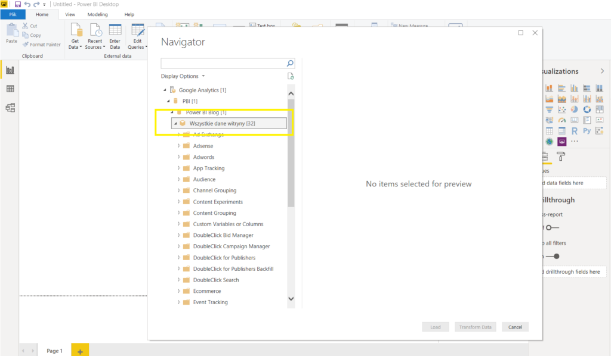Select the Python visual icon
This screenshot has height=356, width=611.
[587, 131]
